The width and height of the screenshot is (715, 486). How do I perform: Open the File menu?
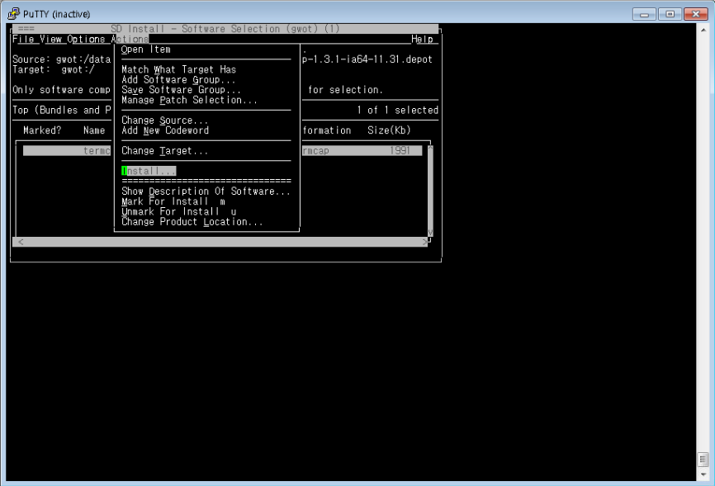pyautogui.click(x=23, y=40)
